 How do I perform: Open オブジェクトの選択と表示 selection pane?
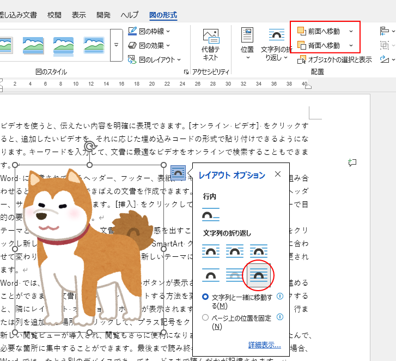coord(336,60)
